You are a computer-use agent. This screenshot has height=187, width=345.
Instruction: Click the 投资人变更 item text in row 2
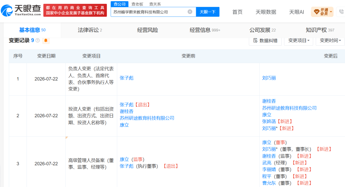click(x=91, y=116)
